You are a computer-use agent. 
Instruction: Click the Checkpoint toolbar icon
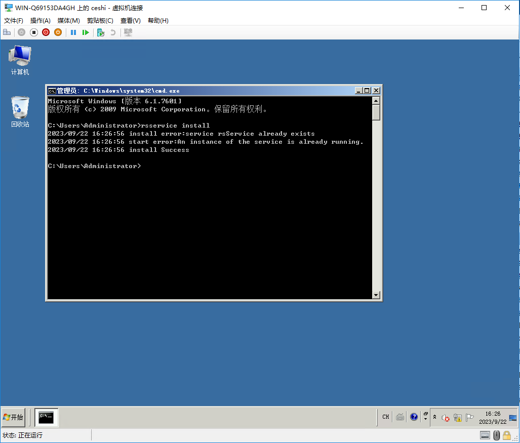click(101, 32)
